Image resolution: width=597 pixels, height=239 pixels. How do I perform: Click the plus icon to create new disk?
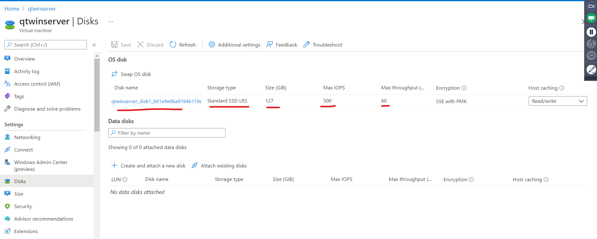(x=114, y=165)
